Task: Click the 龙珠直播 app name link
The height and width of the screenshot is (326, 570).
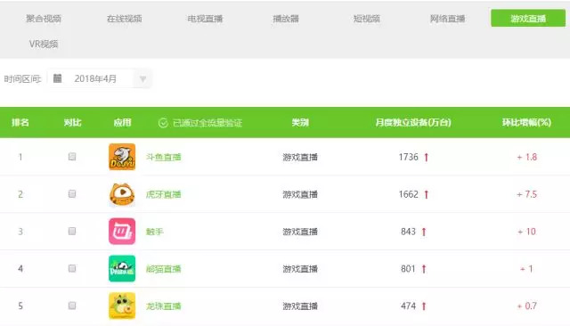Action: click(x=163, y=306)
